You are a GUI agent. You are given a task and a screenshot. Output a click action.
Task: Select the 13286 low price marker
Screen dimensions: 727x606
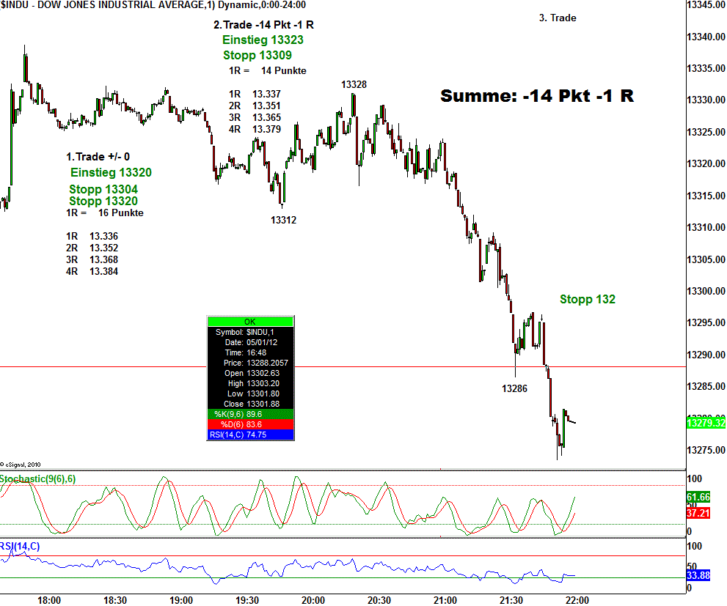tap(514, 388)
